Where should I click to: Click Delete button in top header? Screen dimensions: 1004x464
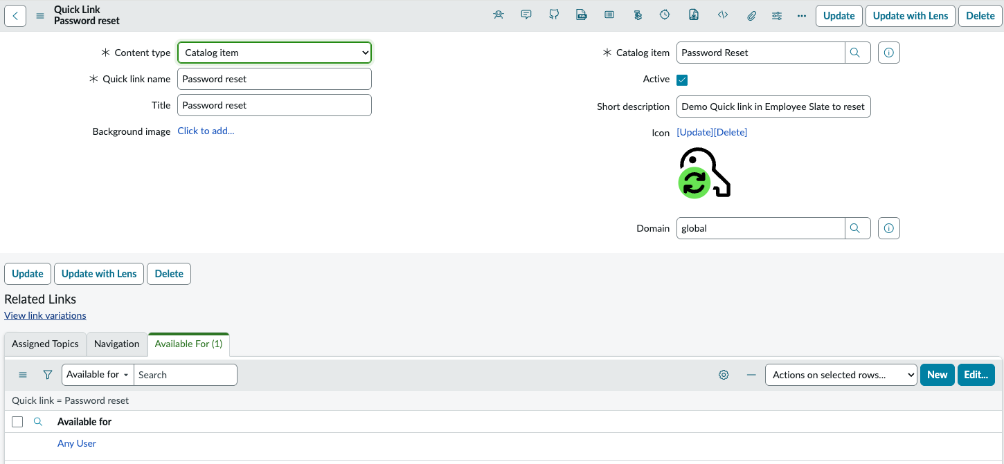[980, 16]
